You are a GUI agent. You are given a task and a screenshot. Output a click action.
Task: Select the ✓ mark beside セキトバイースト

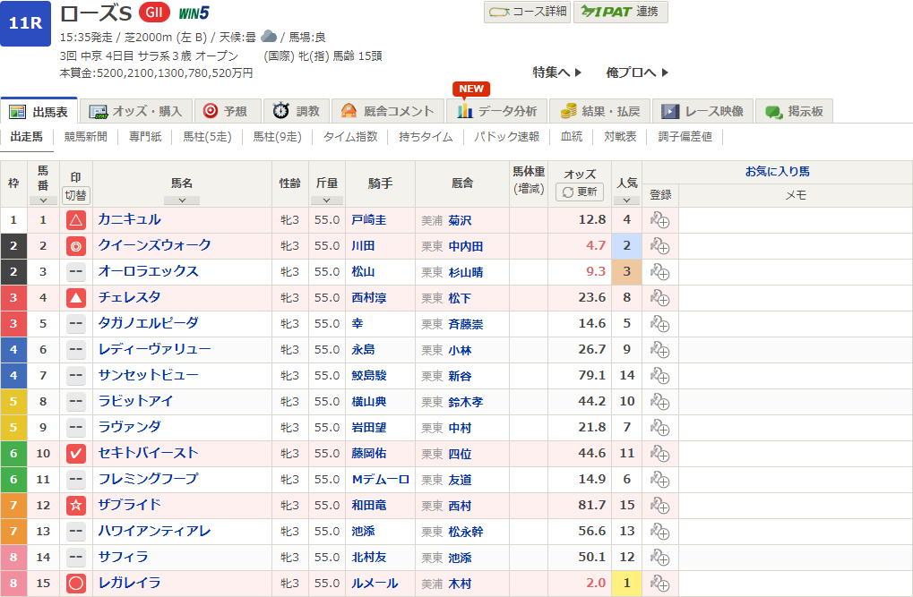coord(75,453)
